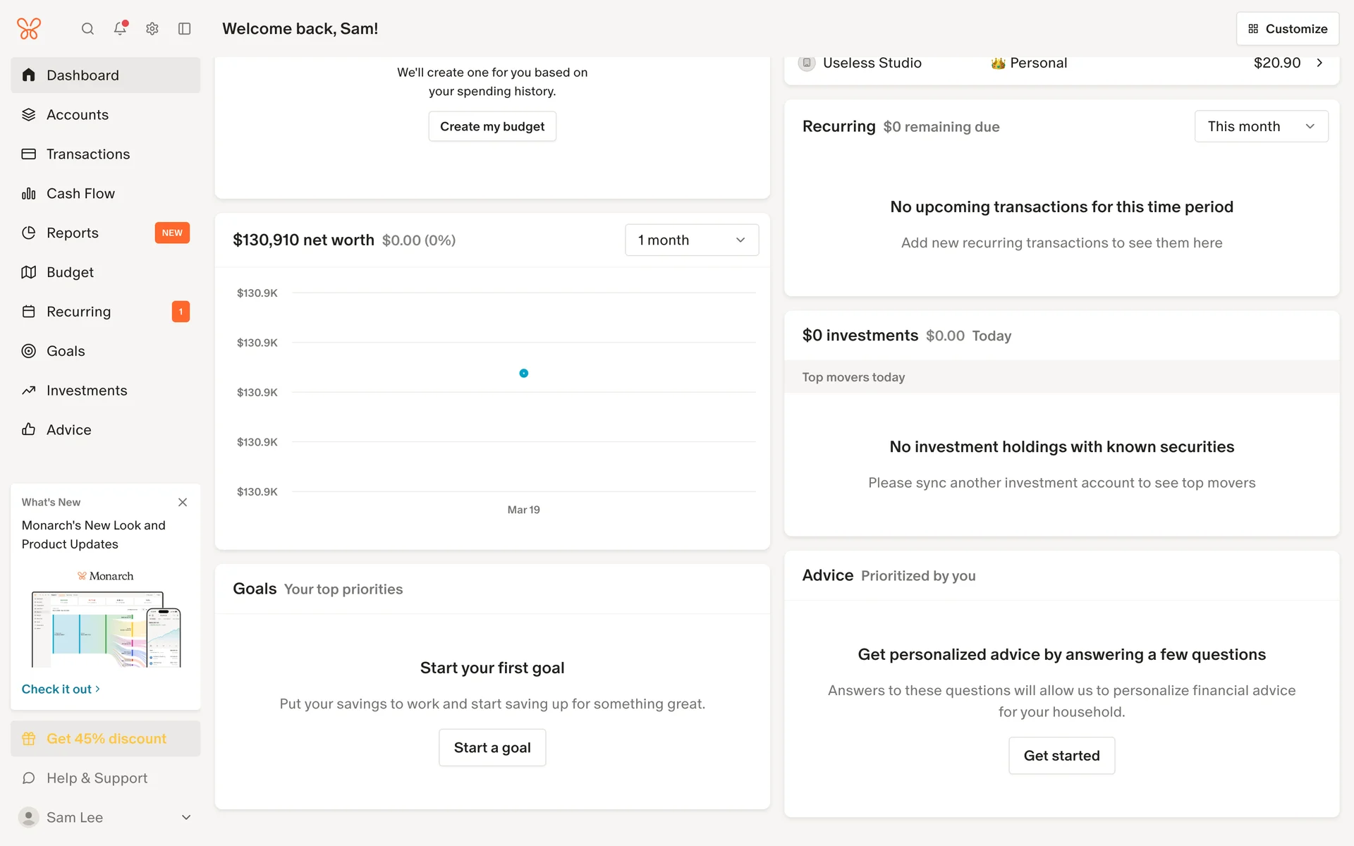The image size is (1354, 846).
Task: Go to Cash Flow page
Action: [x=80, y=193]
